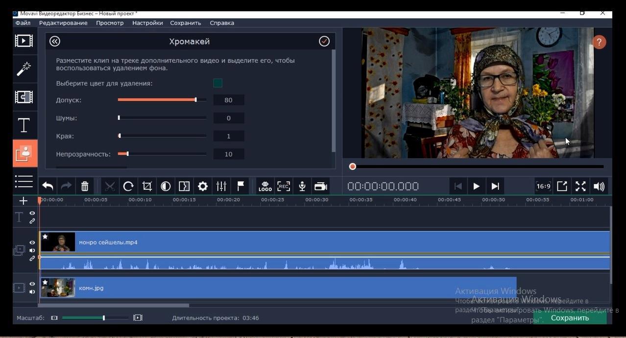Click the Record voiceover microphone icon
Image resolution: width=626 pixels, height=338 pixels.
tap(302, 186)
